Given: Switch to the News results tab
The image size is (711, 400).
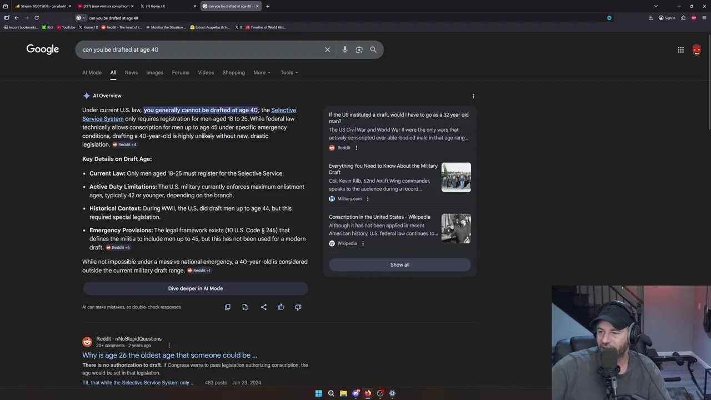Looking at the screenshot, I should (x=131, y=72).
